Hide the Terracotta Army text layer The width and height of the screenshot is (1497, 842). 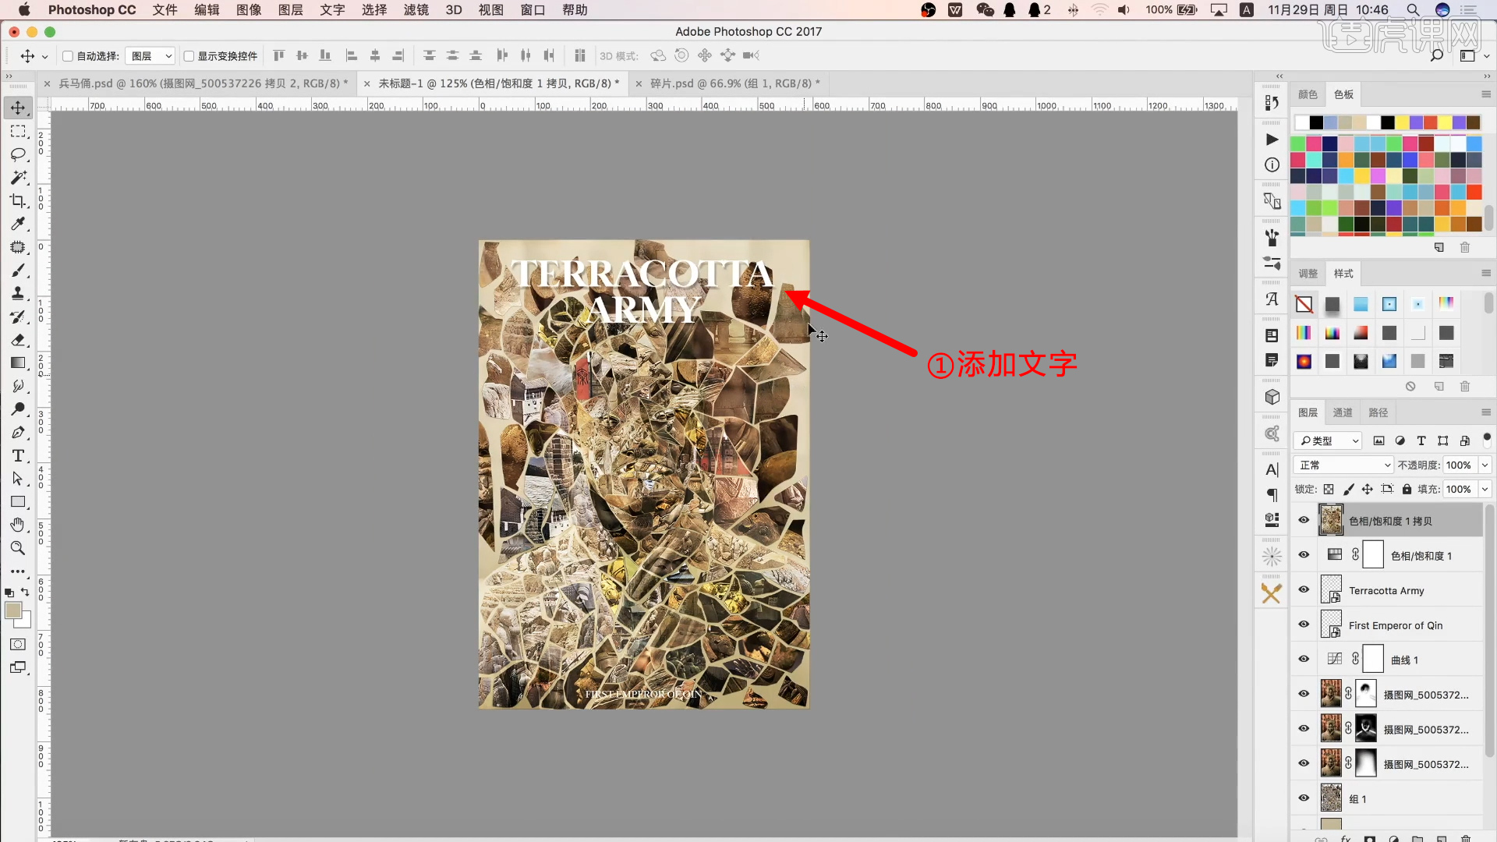coord(1304,589)
